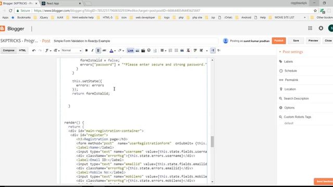Viewport: 333px width, 187px height.
Task: Open Schedule post setting
Action: 288,71
